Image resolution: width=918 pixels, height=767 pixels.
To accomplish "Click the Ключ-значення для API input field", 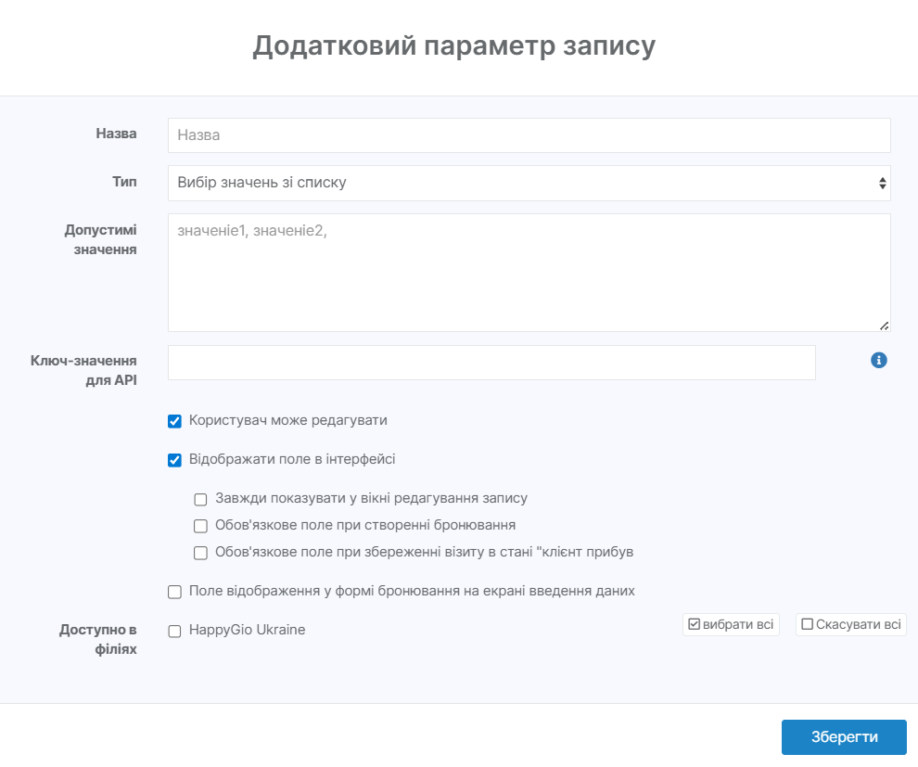I will click(x=491, y=363).
